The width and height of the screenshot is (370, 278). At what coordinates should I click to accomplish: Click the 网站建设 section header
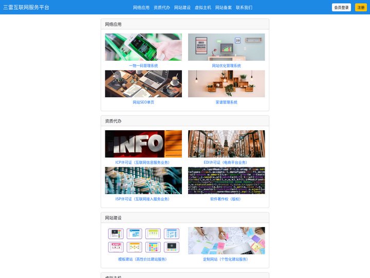185,218
